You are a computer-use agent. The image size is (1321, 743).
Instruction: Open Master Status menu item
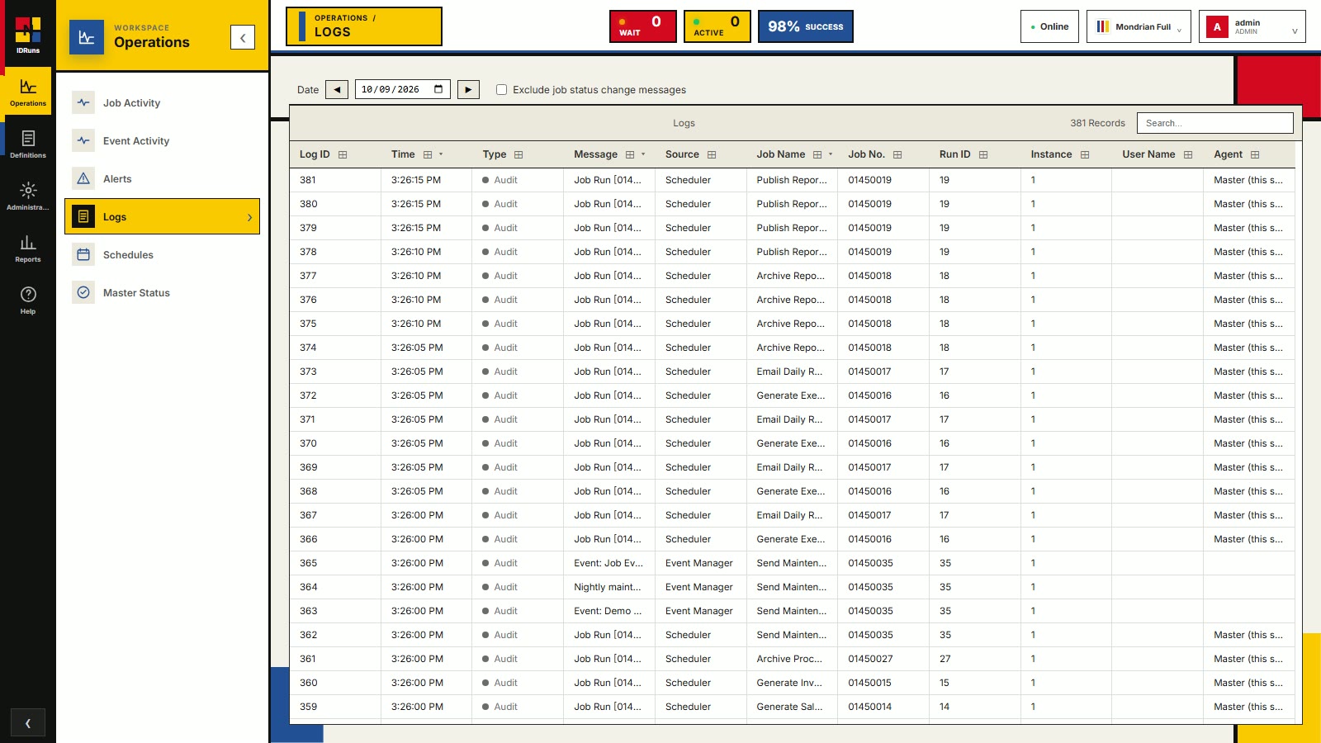click(x=162, y=293)
